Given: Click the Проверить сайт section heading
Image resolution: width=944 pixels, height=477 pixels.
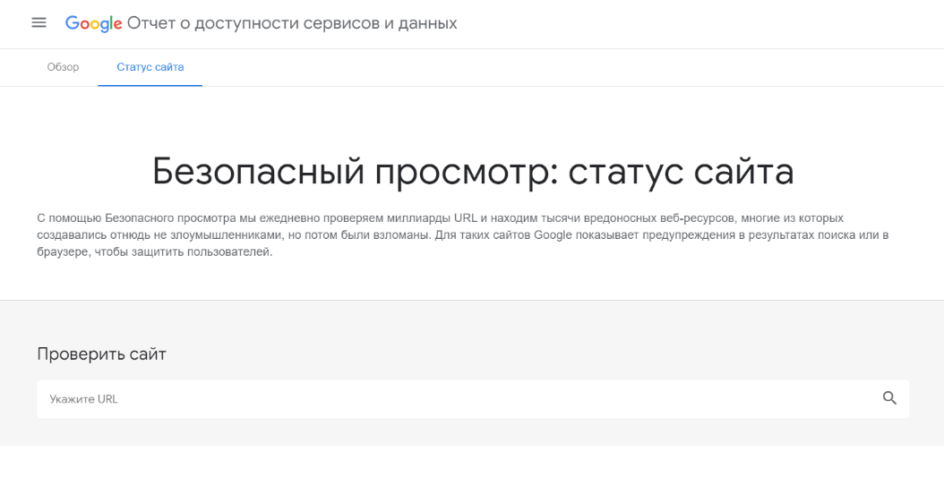Looking at the screenshot, I should (x=102, y=353).
